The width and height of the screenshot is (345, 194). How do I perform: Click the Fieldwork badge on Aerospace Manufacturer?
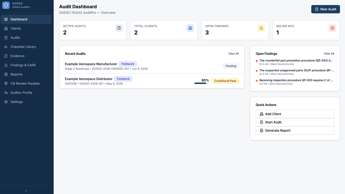point(128,64)
